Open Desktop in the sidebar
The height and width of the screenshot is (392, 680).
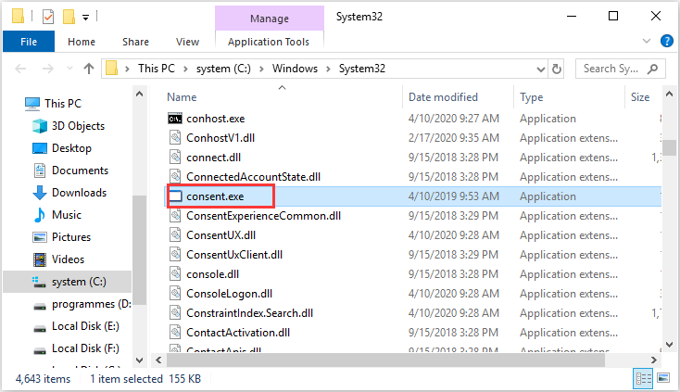pos(71,148)
